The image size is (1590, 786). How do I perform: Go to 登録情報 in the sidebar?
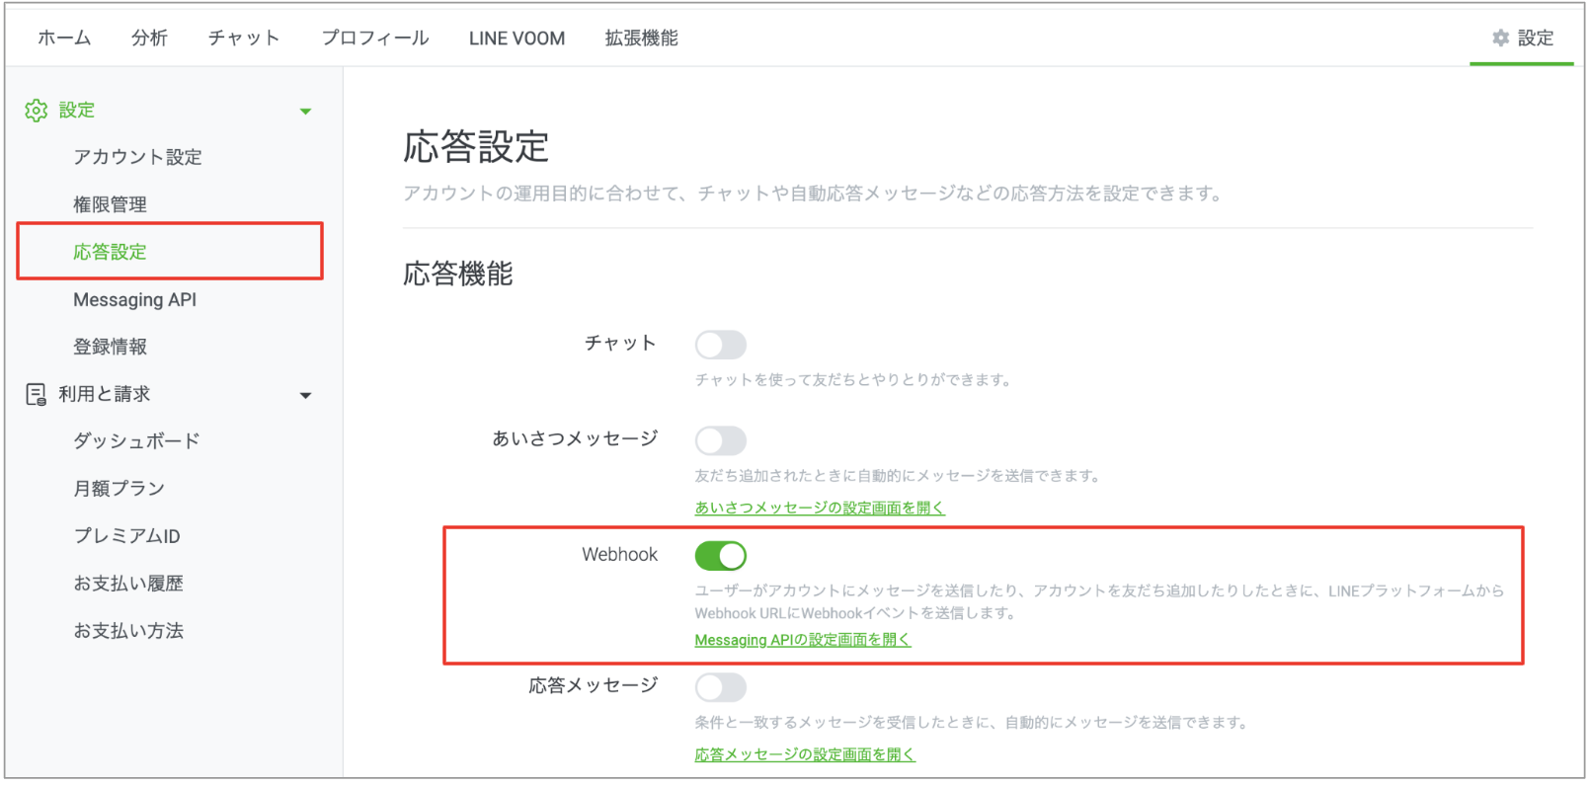point(110,347)
